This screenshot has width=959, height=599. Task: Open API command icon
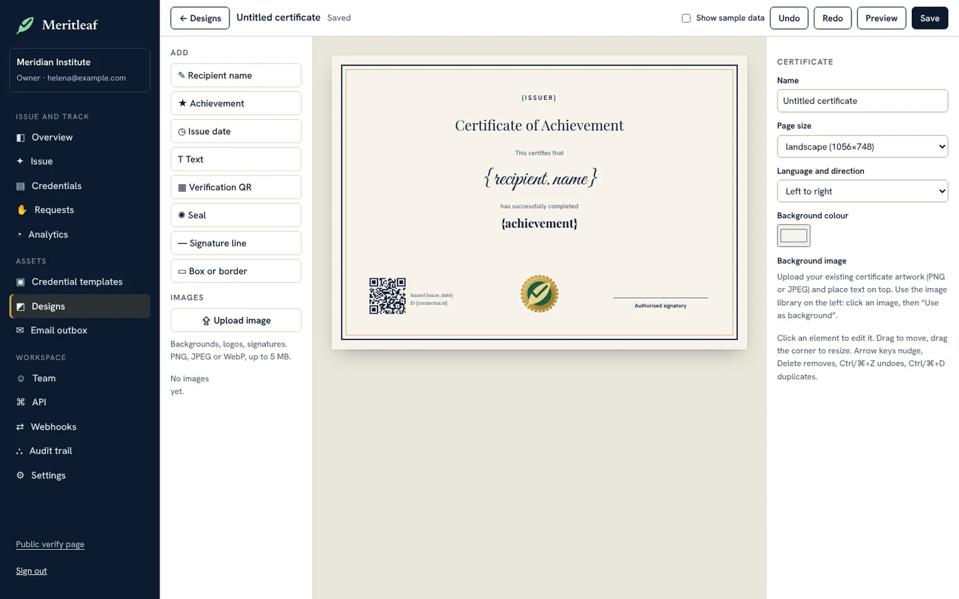point(21,403)
